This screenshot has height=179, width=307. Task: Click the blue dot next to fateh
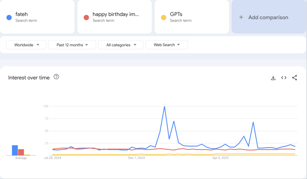[x=9, y=18]
